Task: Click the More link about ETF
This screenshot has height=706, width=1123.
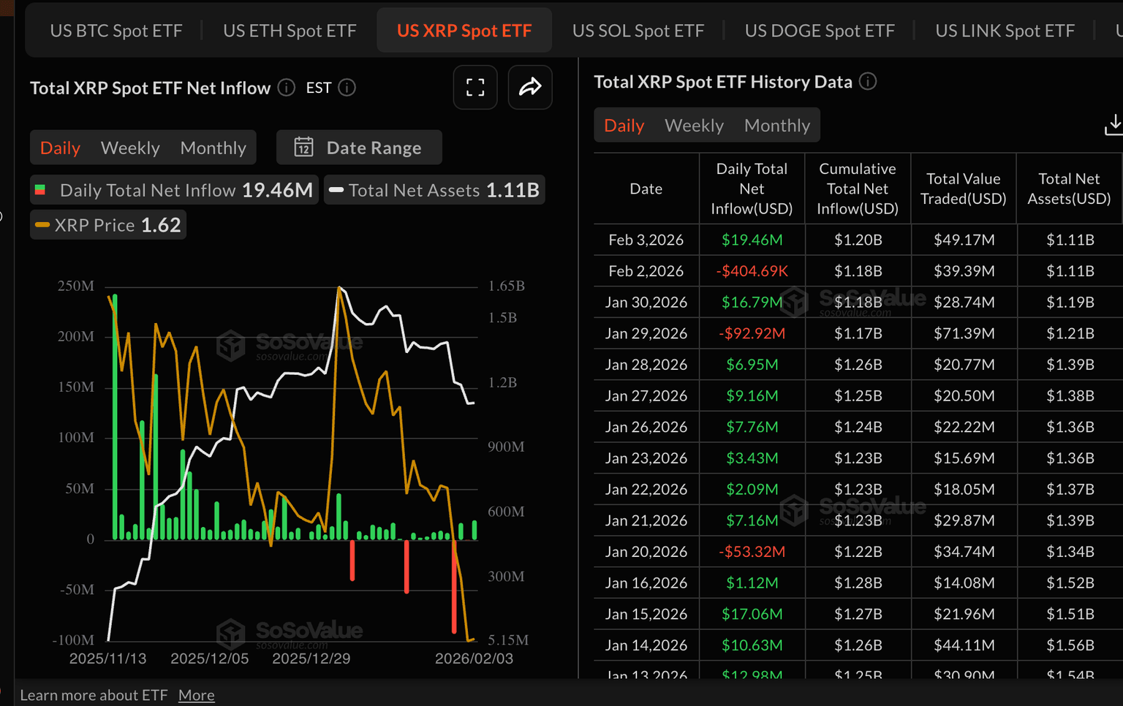Action: pos(196,695)
